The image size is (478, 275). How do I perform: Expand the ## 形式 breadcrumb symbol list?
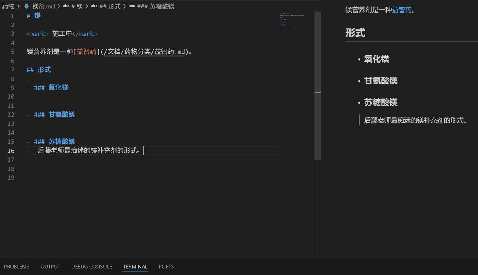click(110, 6)
